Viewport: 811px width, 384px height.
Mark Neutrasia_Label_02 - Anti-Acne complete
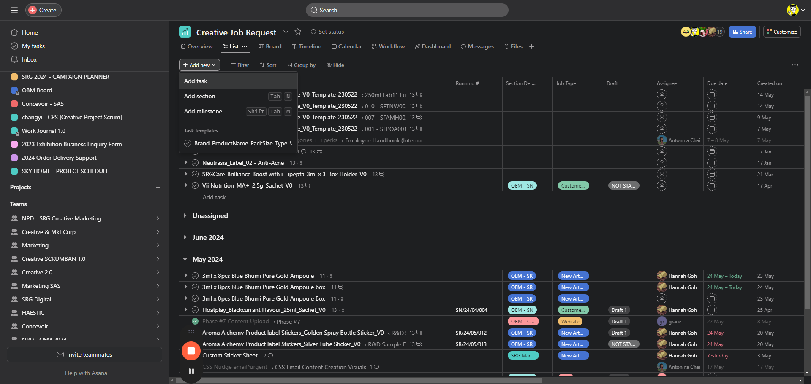pos(195,163)
